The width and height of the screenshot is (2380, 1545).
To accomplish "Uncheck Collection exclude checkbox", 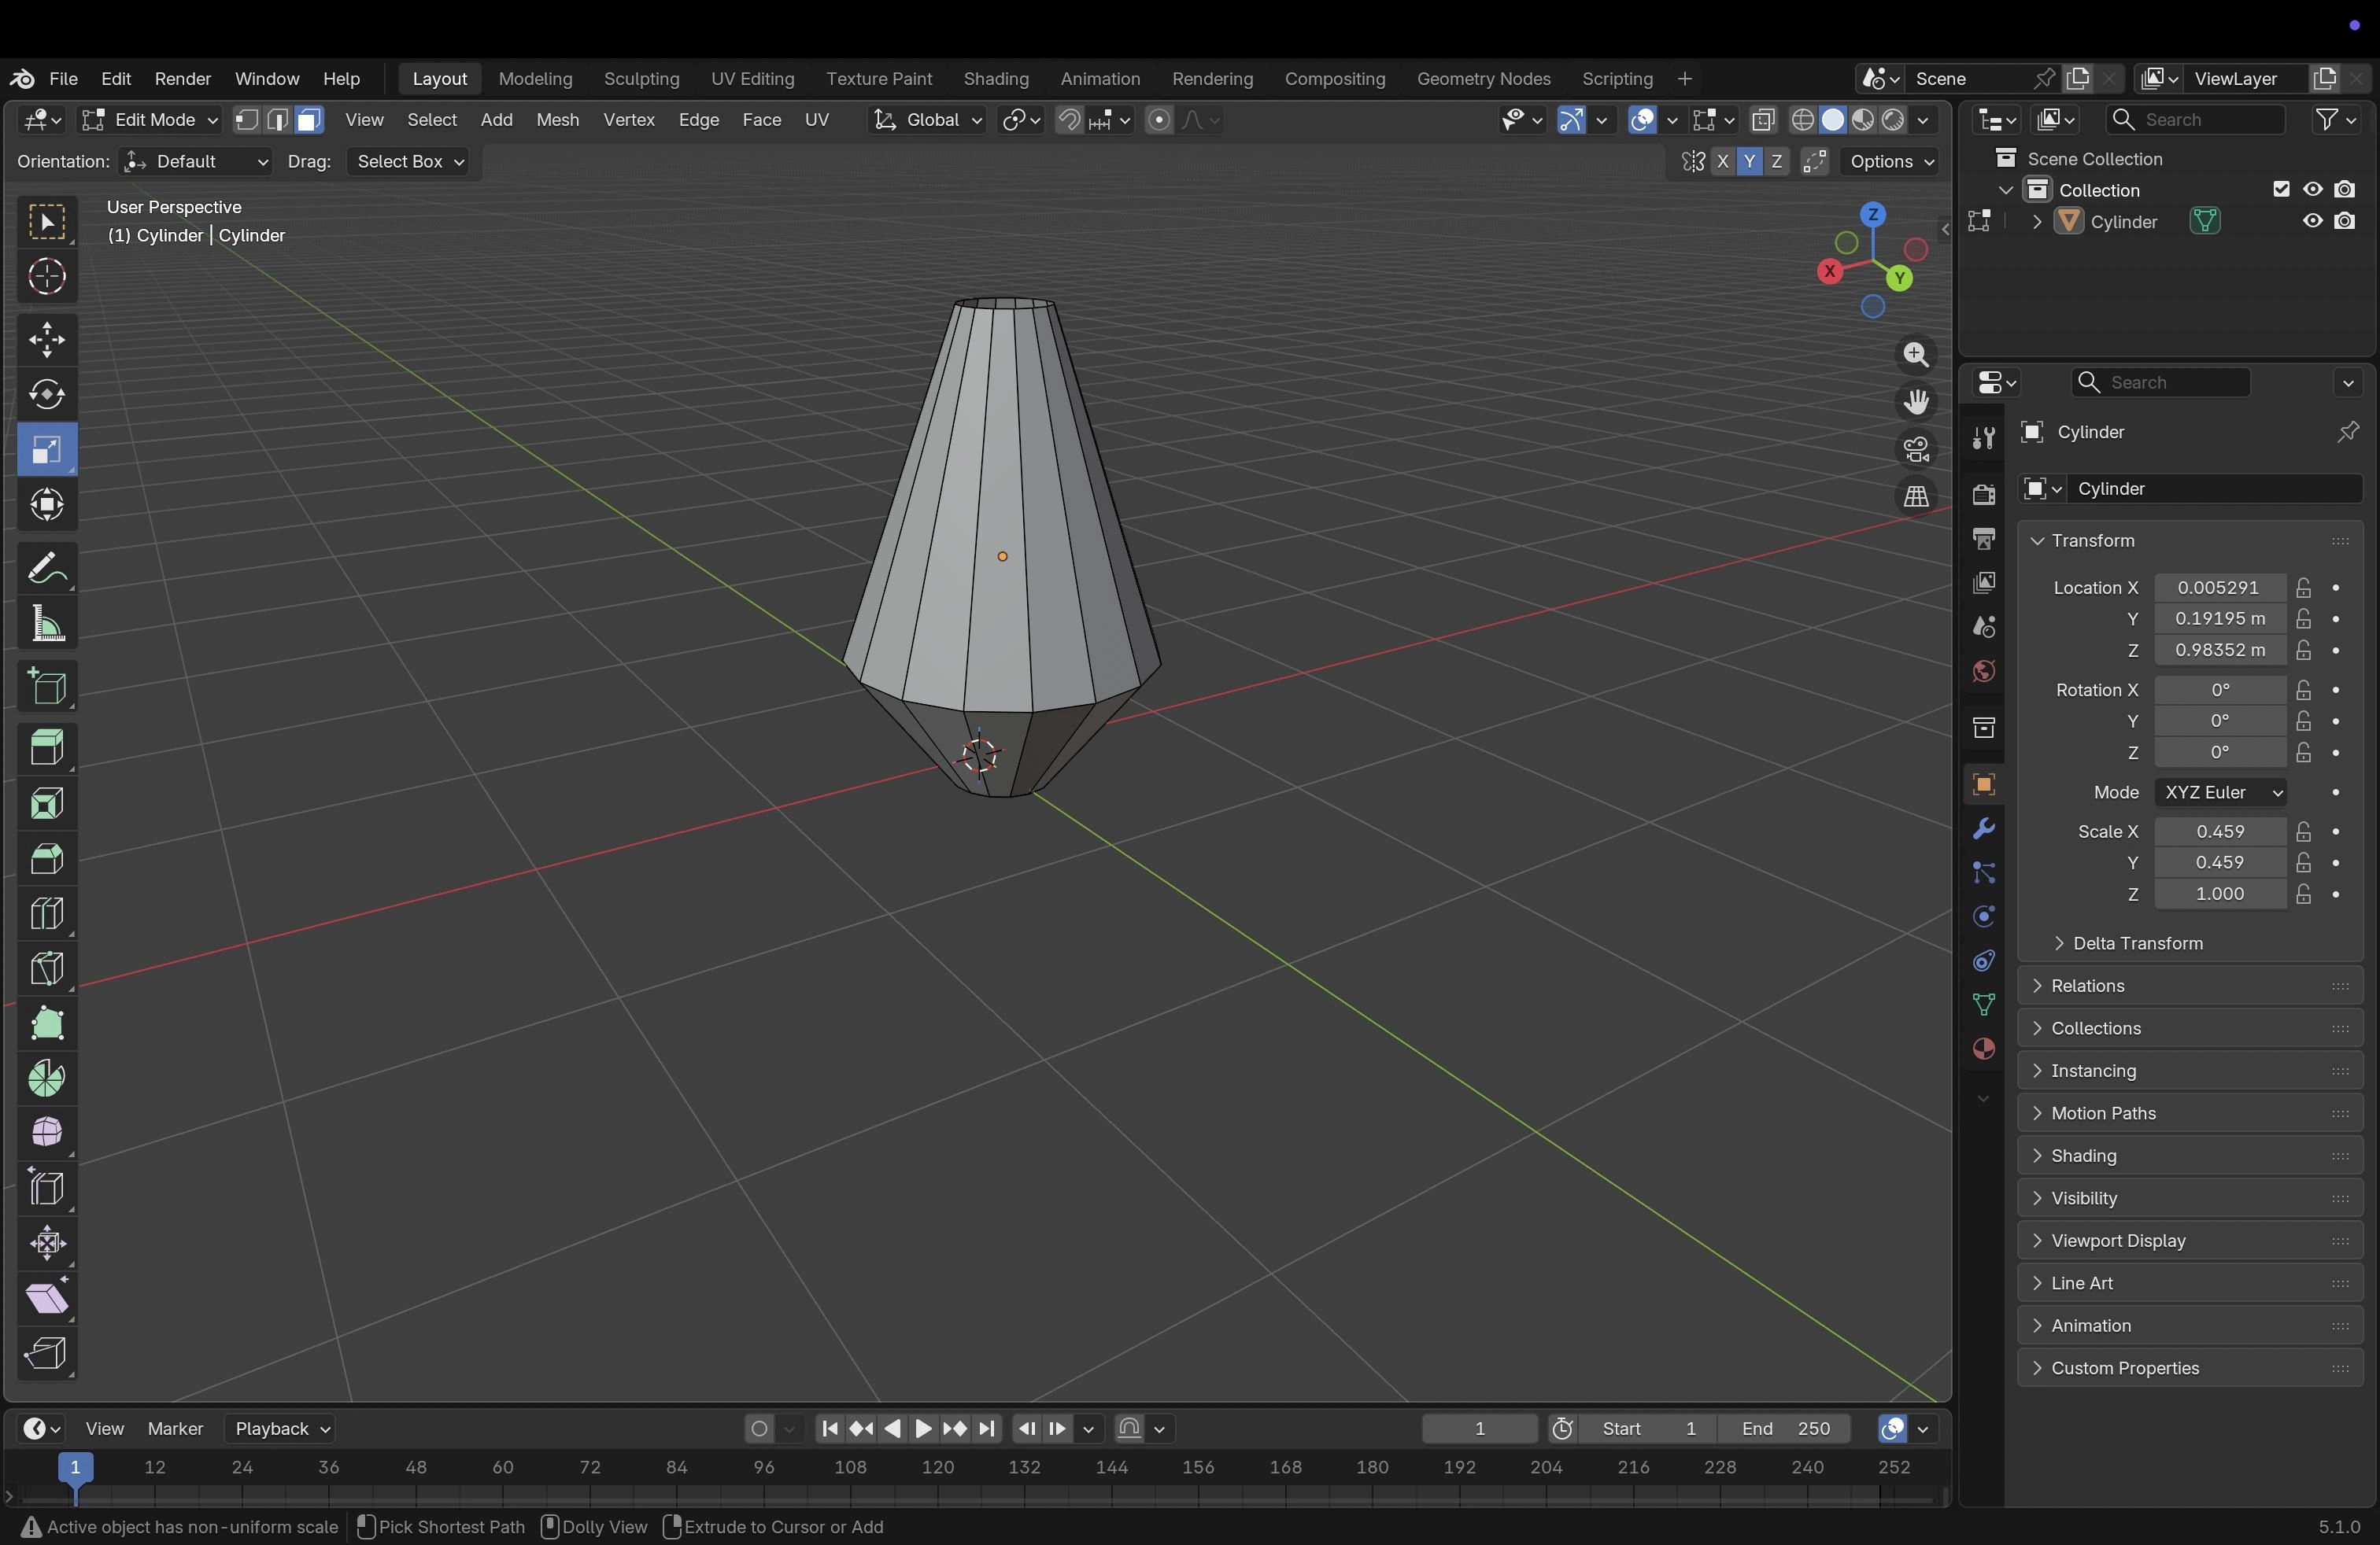I will 2280,189.
